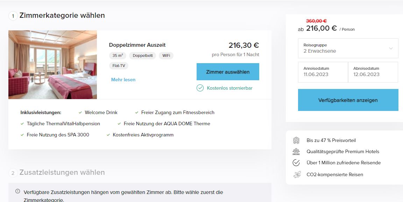403x202 pixels.
Task: Open the Reisegruppe dropdown
Action: tap(348, 48)
